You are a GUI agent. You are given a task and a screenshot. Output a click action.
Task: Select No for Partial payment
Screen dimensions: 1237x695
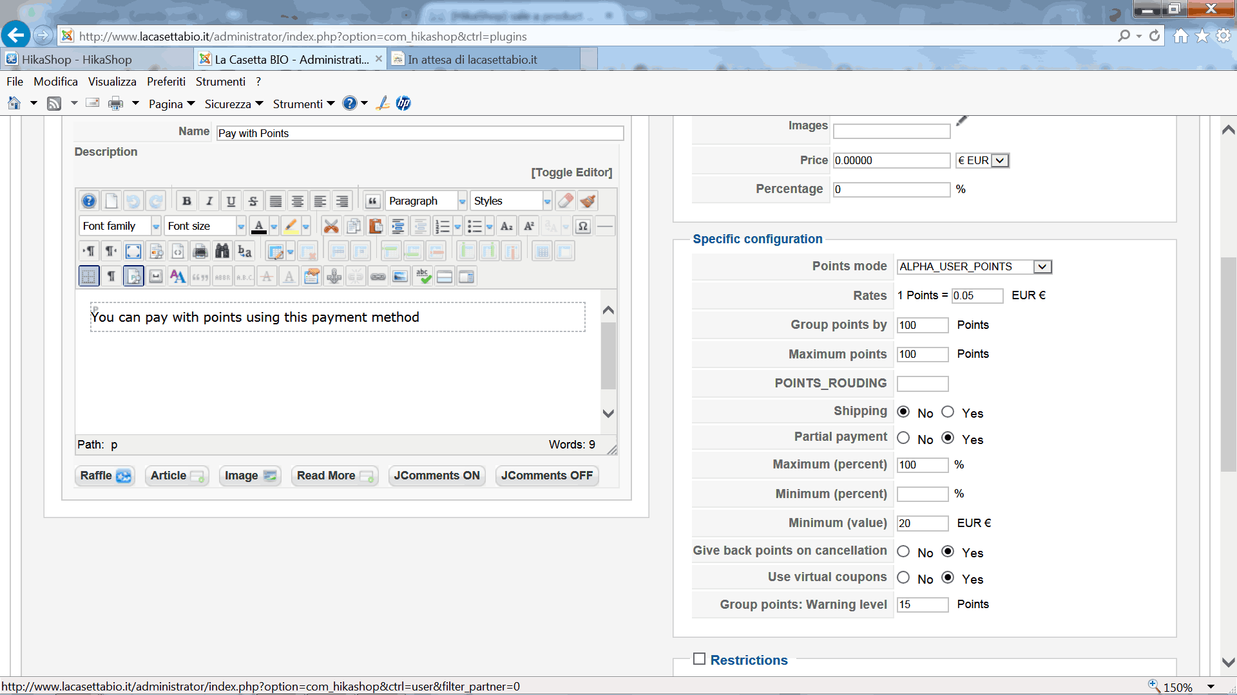coord(904,438)
